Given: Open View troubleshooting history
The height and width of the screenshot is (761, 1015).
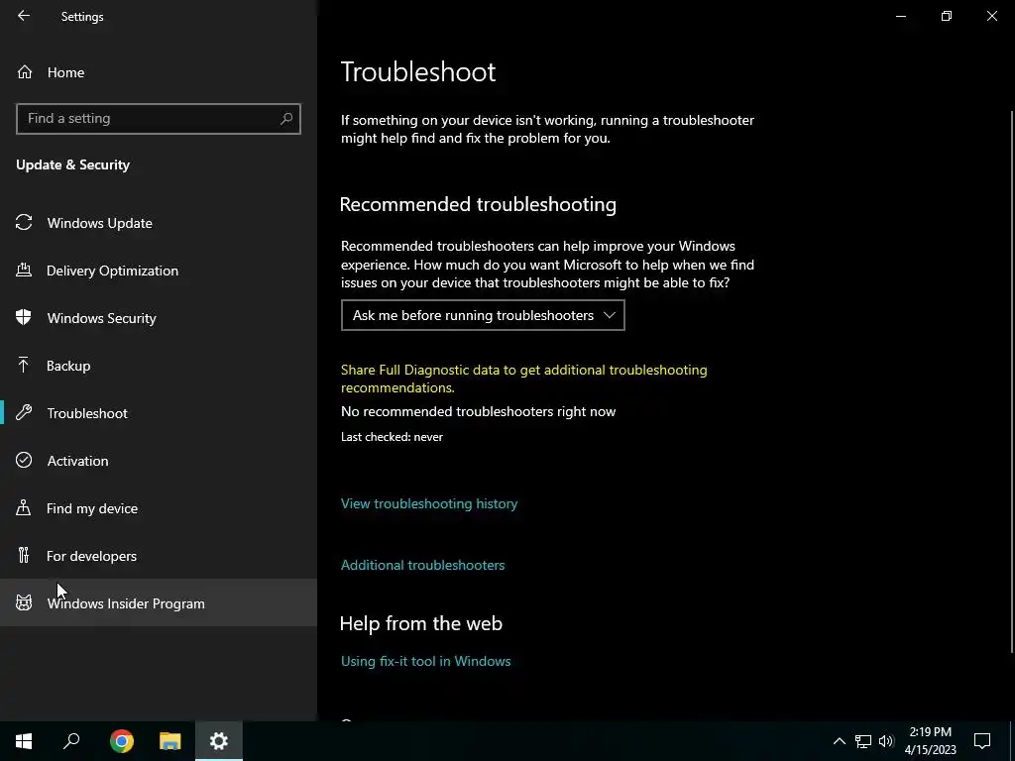Looking at the screenshot, I should 429,503.
